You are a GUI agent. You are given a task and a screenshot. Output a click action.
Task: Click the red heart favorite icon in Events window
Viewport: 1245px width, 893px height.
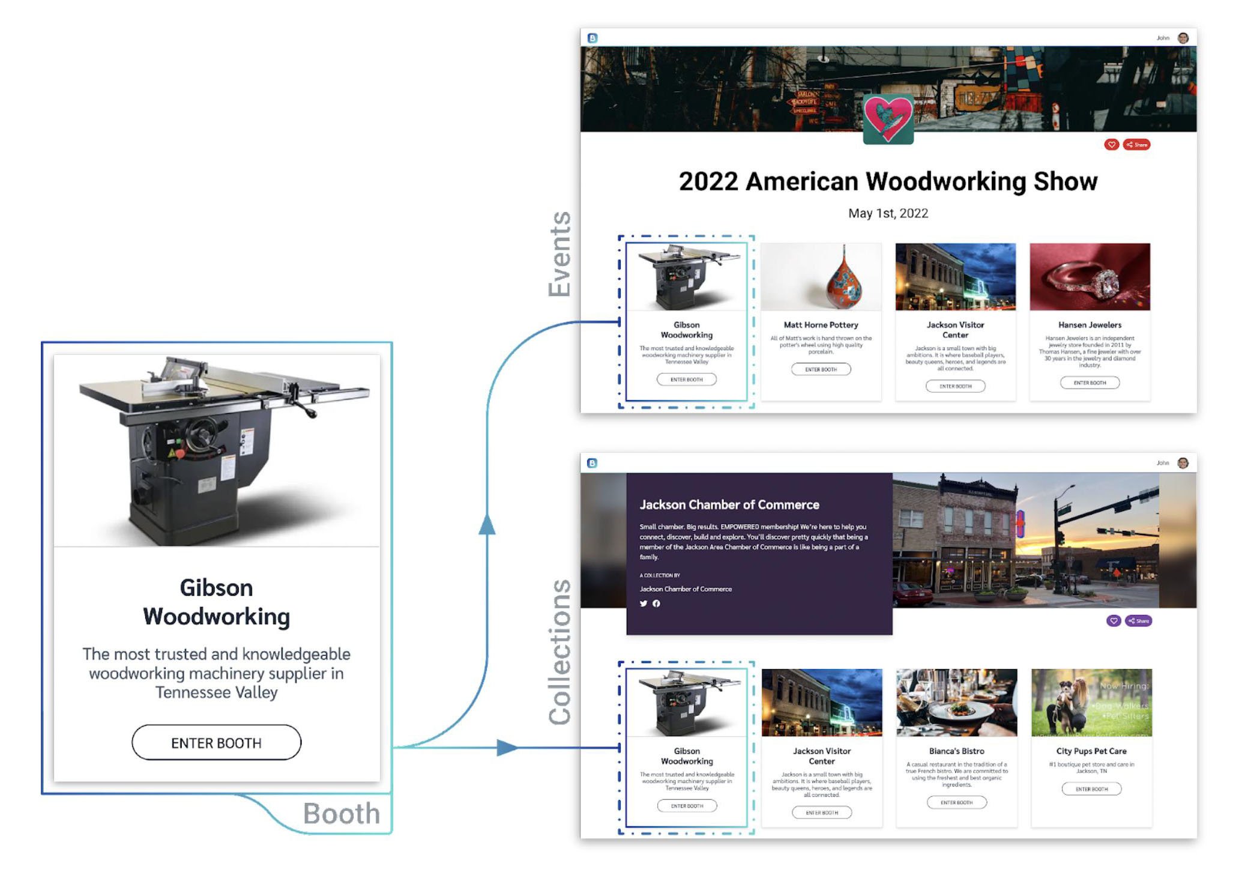1111,145
